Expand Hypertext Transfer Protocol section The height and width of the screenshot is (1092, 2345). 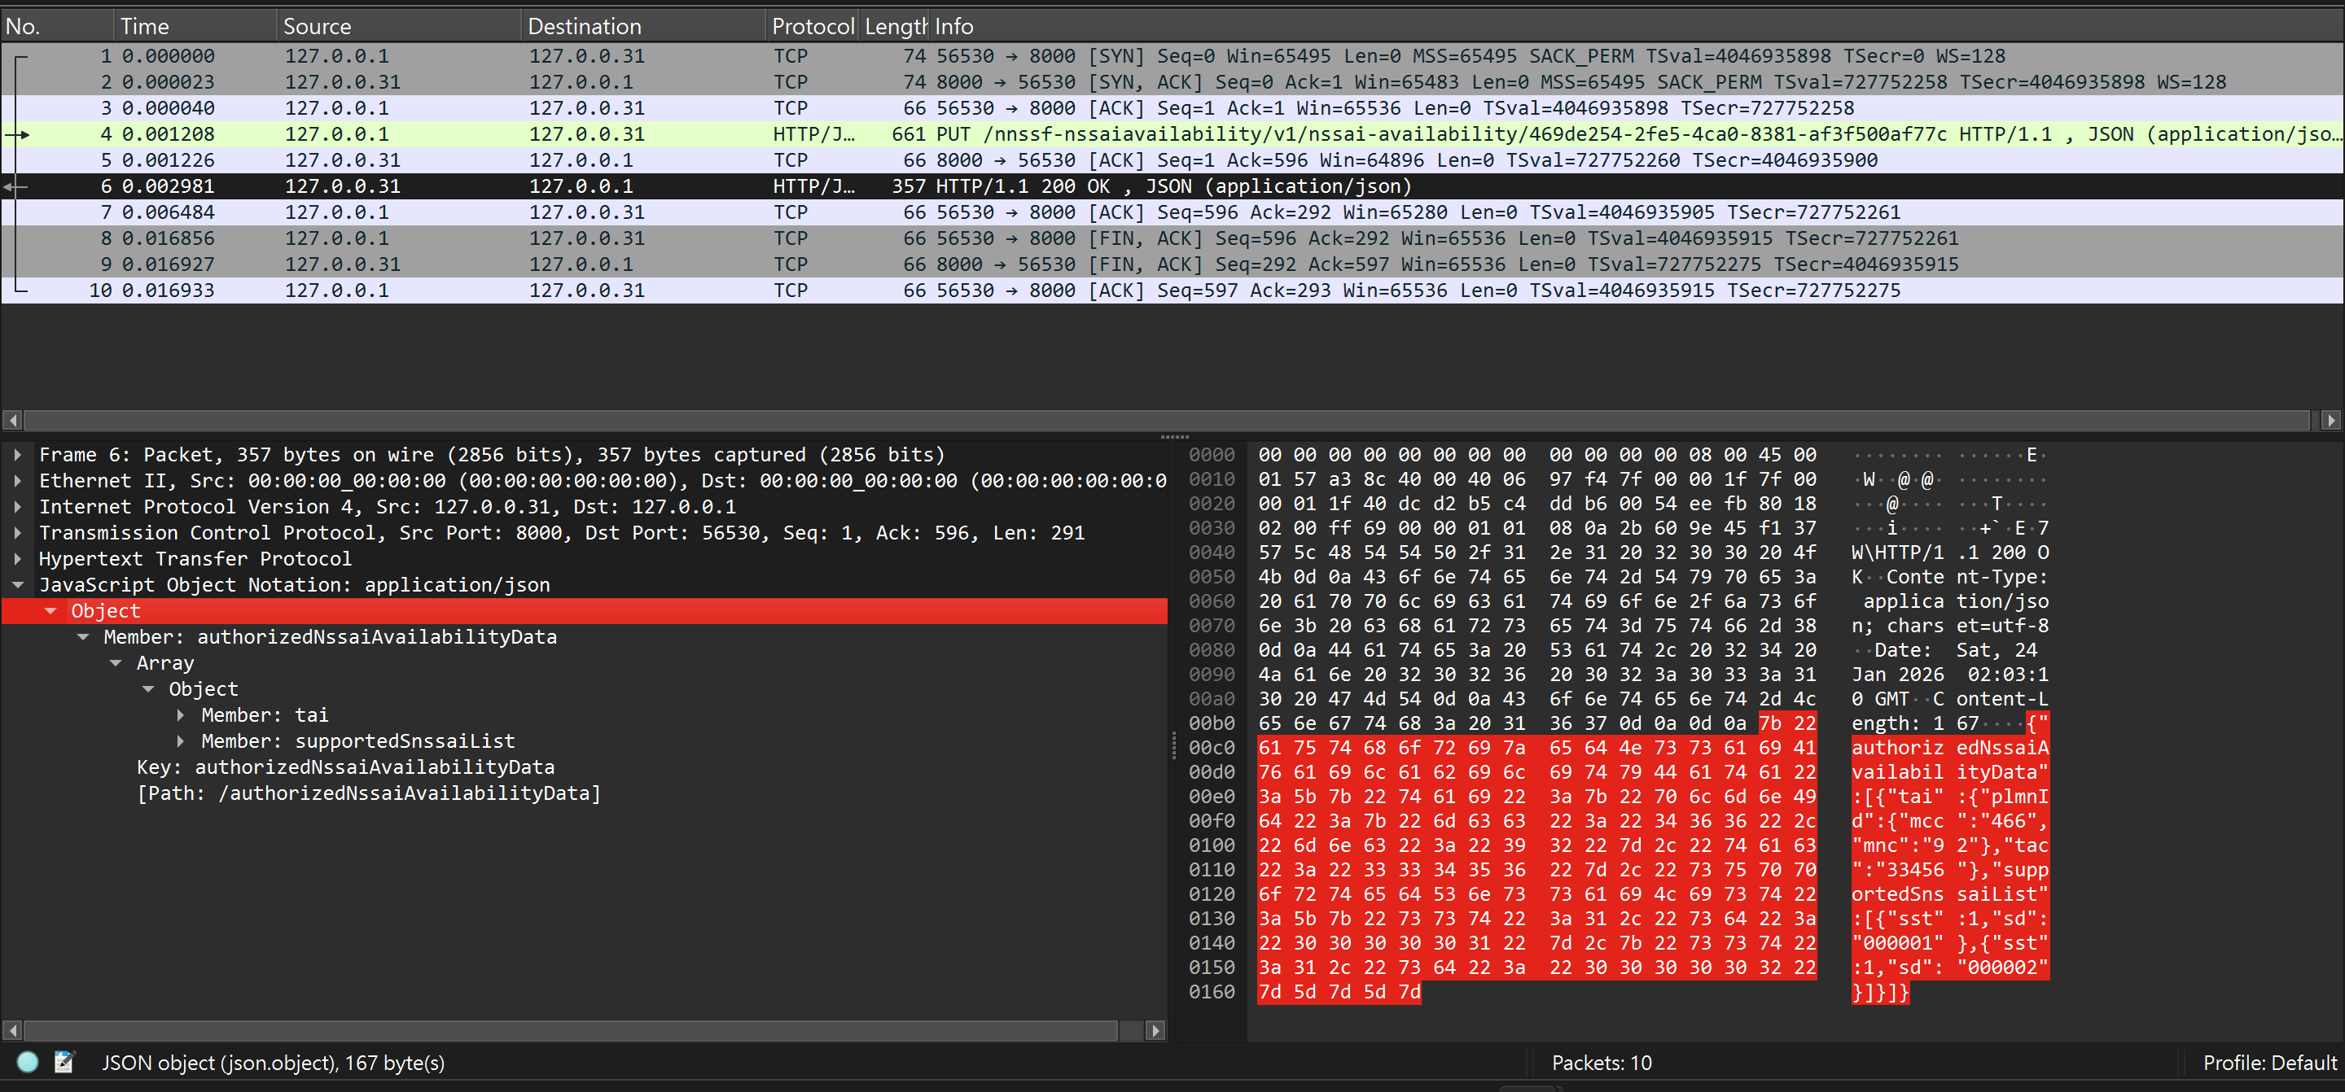click(17, 559)
